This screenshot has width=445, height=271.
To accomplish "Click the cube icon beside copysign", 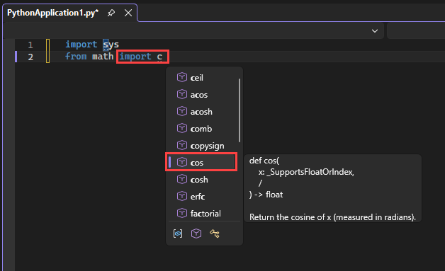I will (182, 145).
